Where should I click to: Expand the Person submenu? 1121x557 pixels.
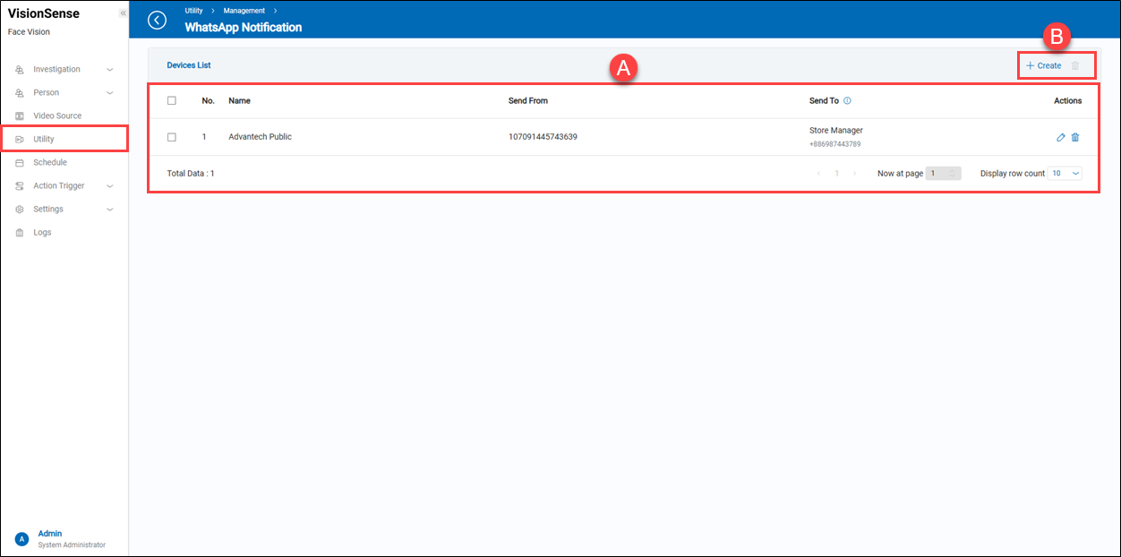coord(110,93)
